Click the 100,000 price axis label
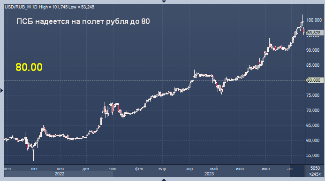325x181 pixels. tap(314, 20)
